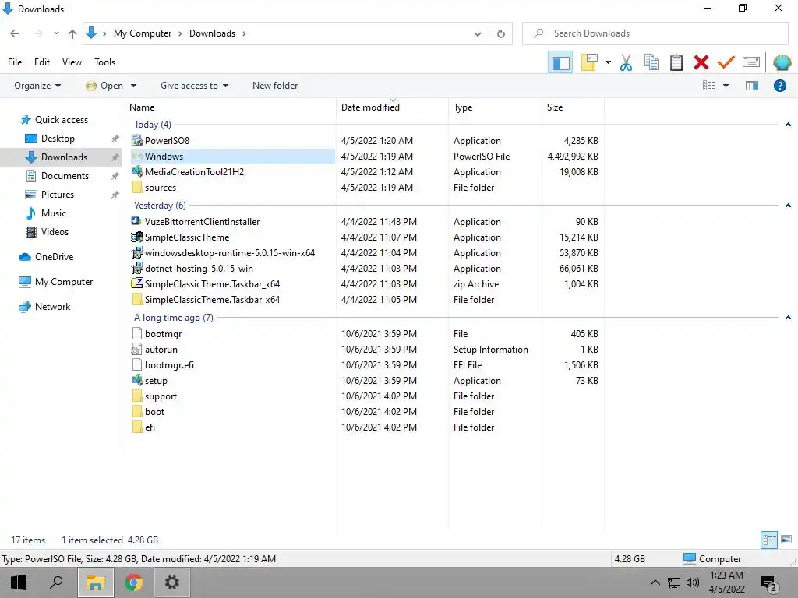The width and height of the screenshot is (798, 598).
Task: Open the recent locations dropdown arrow
Action: click(x=56, y=33)
